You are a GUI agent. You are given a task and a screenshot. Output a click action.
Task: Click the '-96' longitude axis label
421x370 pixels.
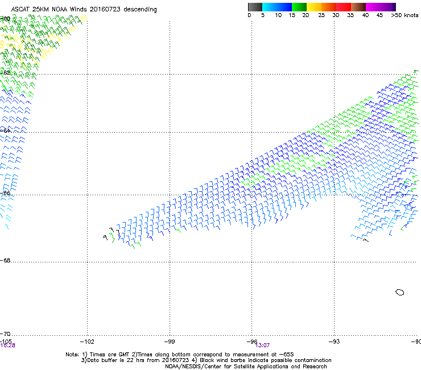click(x=252, y=342)
